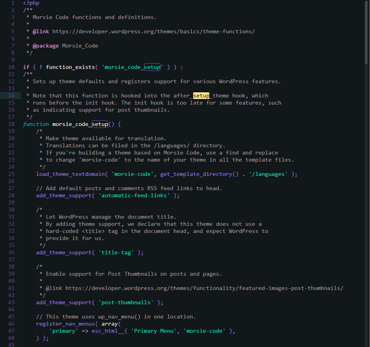
Task: Click highlighted line number 14 in the gutter
Action: click(12, 96)
